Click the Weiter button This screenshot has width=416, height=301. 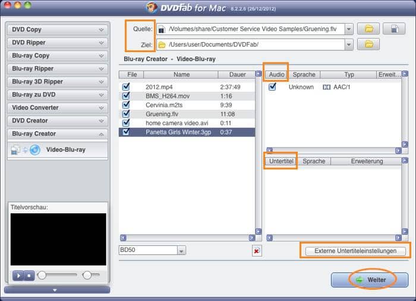(370, 280)
